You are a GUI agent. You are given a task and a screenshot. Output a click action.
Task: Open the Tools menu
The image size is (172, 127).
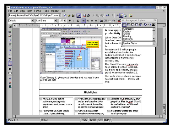46,11
